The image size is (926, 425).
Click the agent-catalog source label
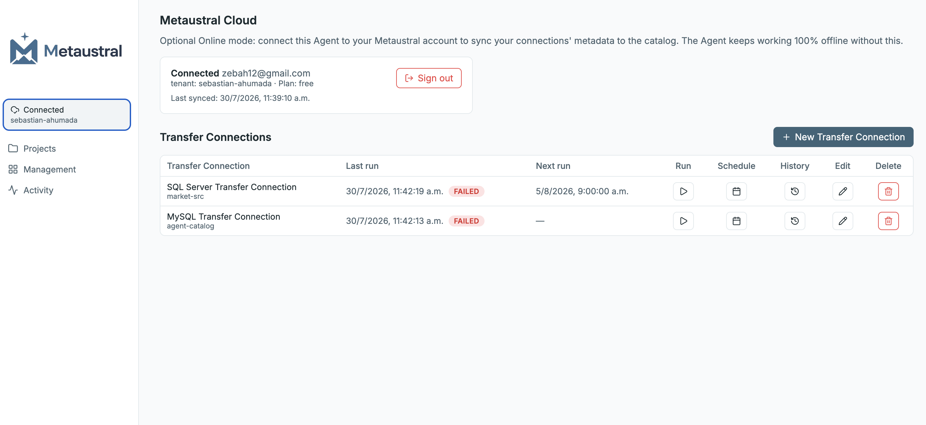(x=190, y=226)
